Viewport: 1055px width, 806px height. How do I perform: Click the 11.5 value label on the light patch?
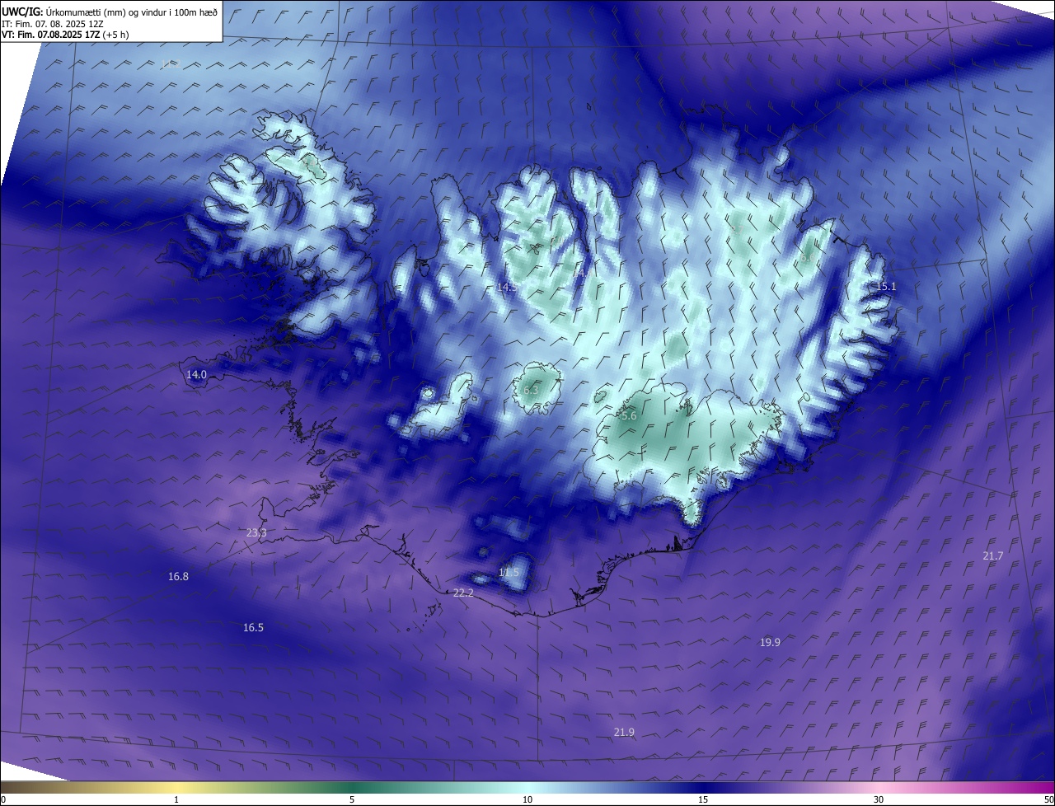point(509,573)
